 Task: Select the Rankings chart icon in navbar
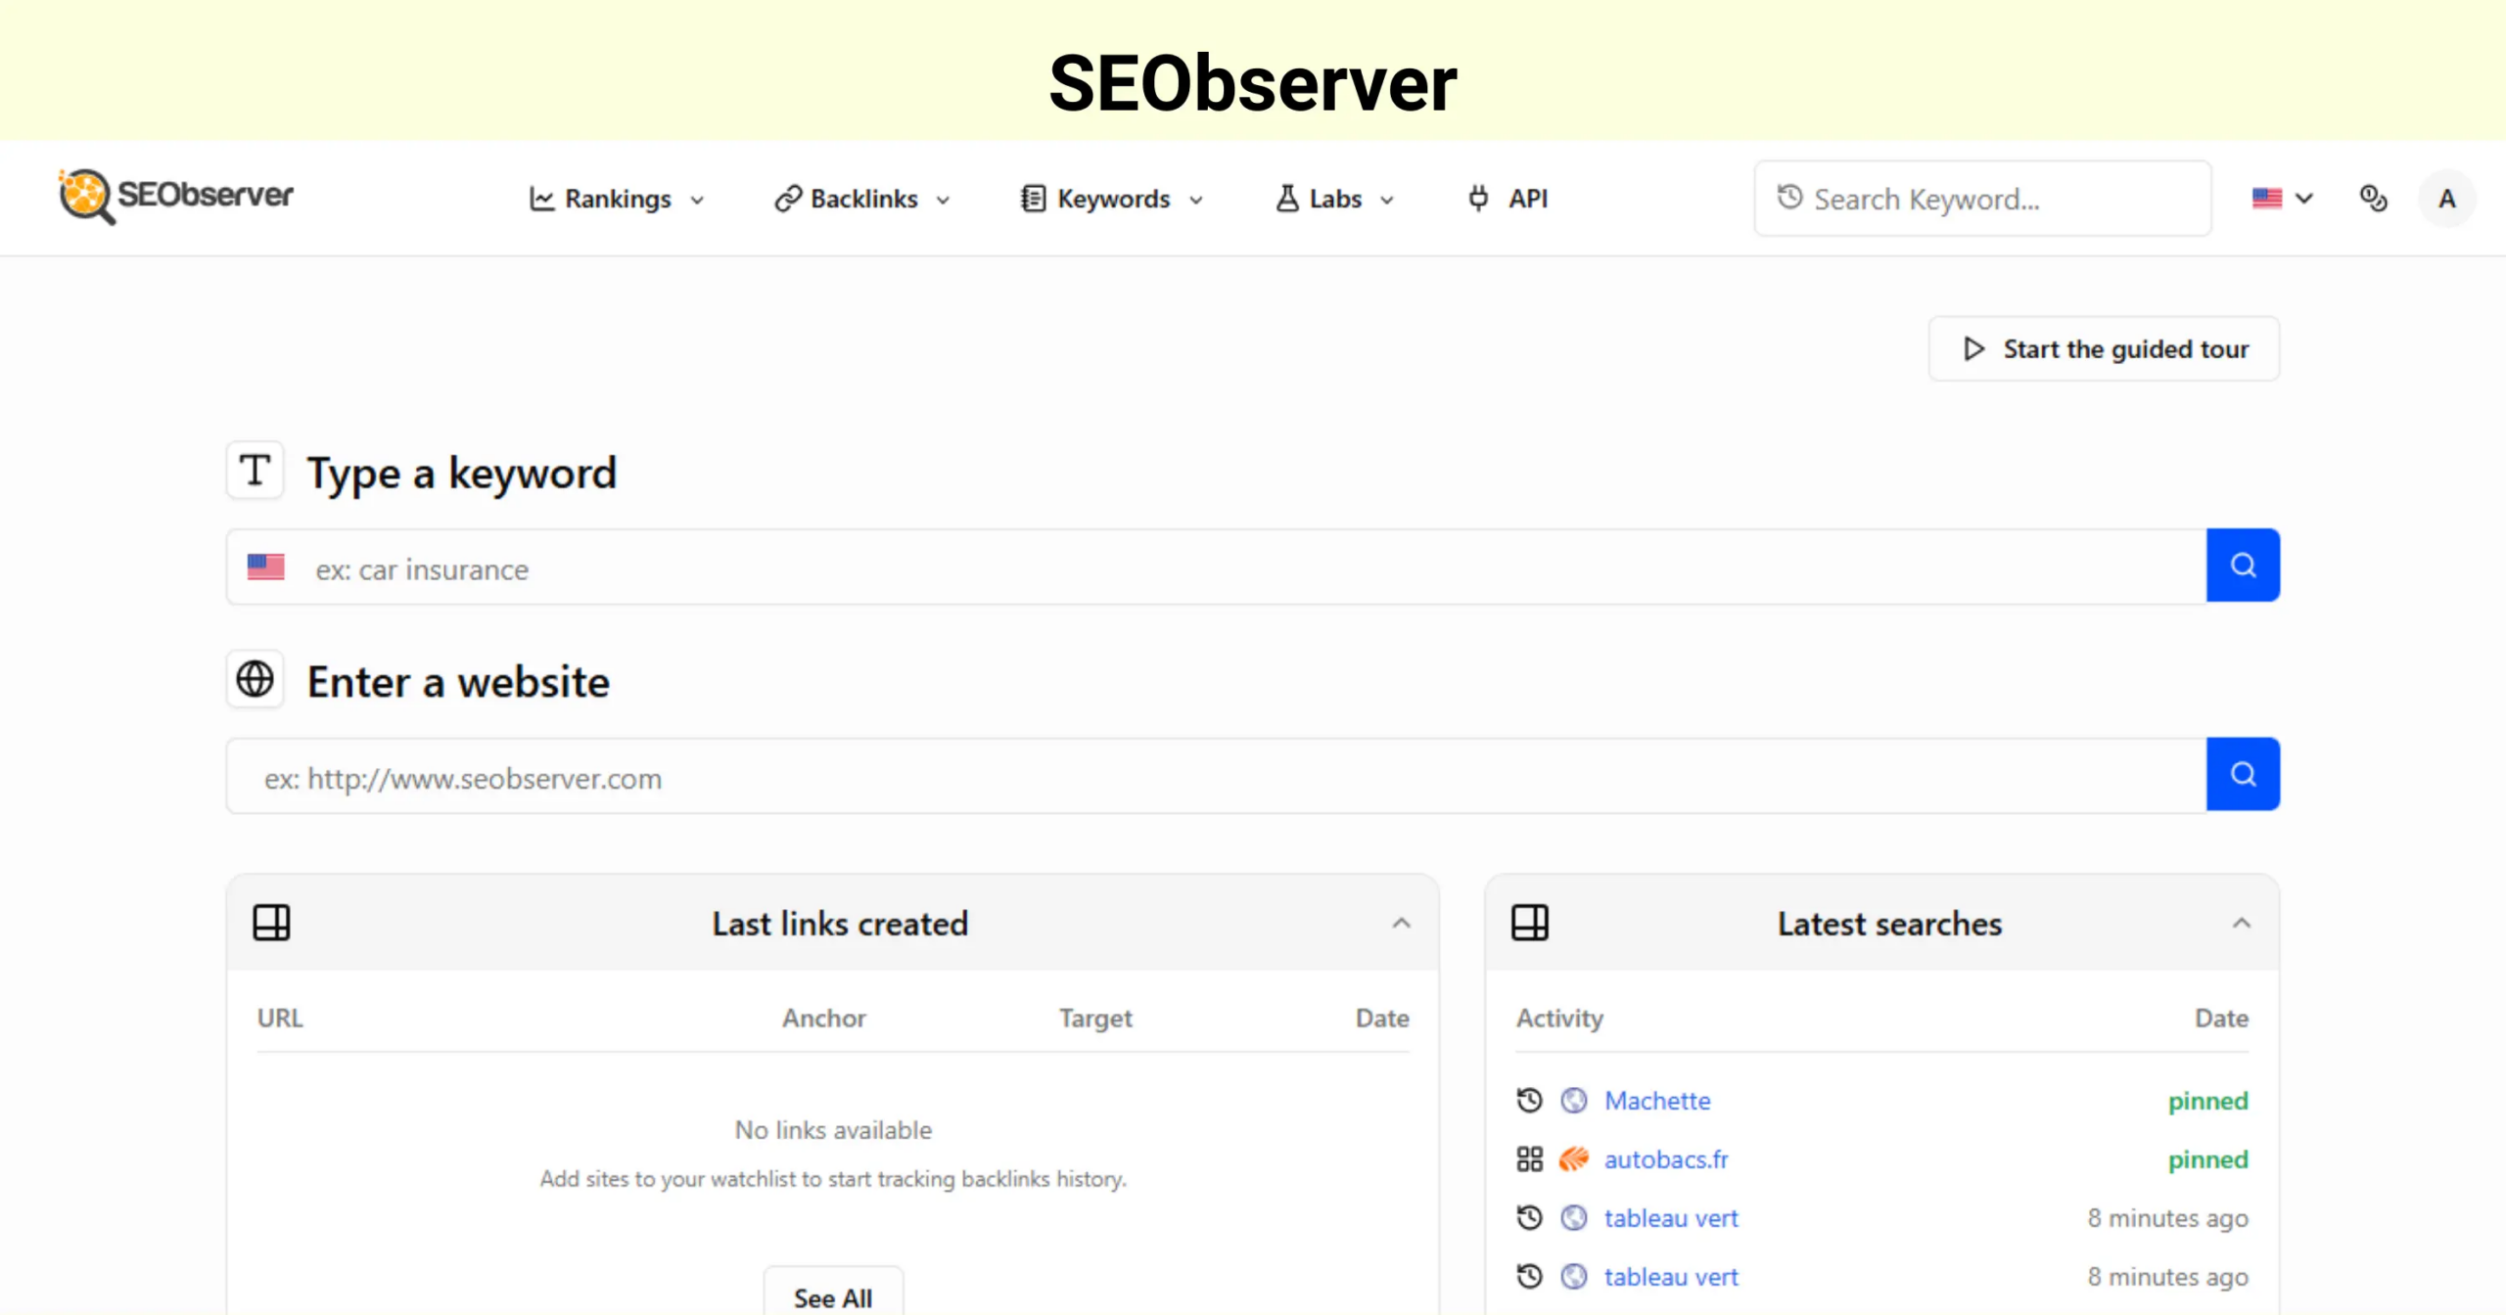tap(544, 199)
